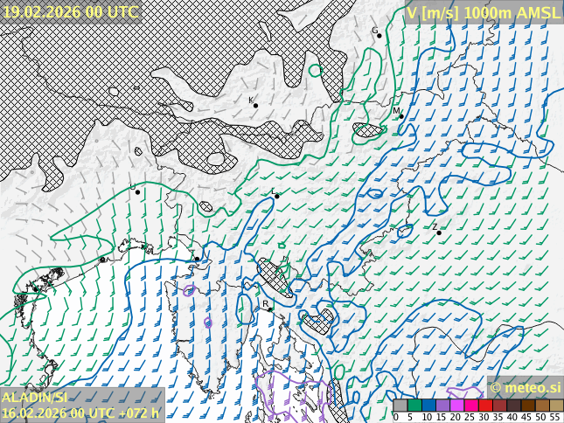Click the tan 55 m/s legend swatch
This screenshot has width=564, height=423.
[555, 406]
